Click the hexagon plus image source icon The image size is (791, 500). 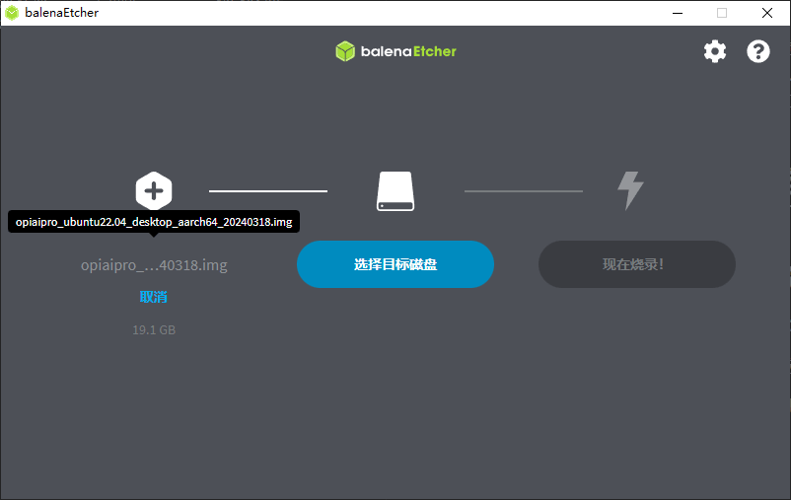(x=154, y=191)
